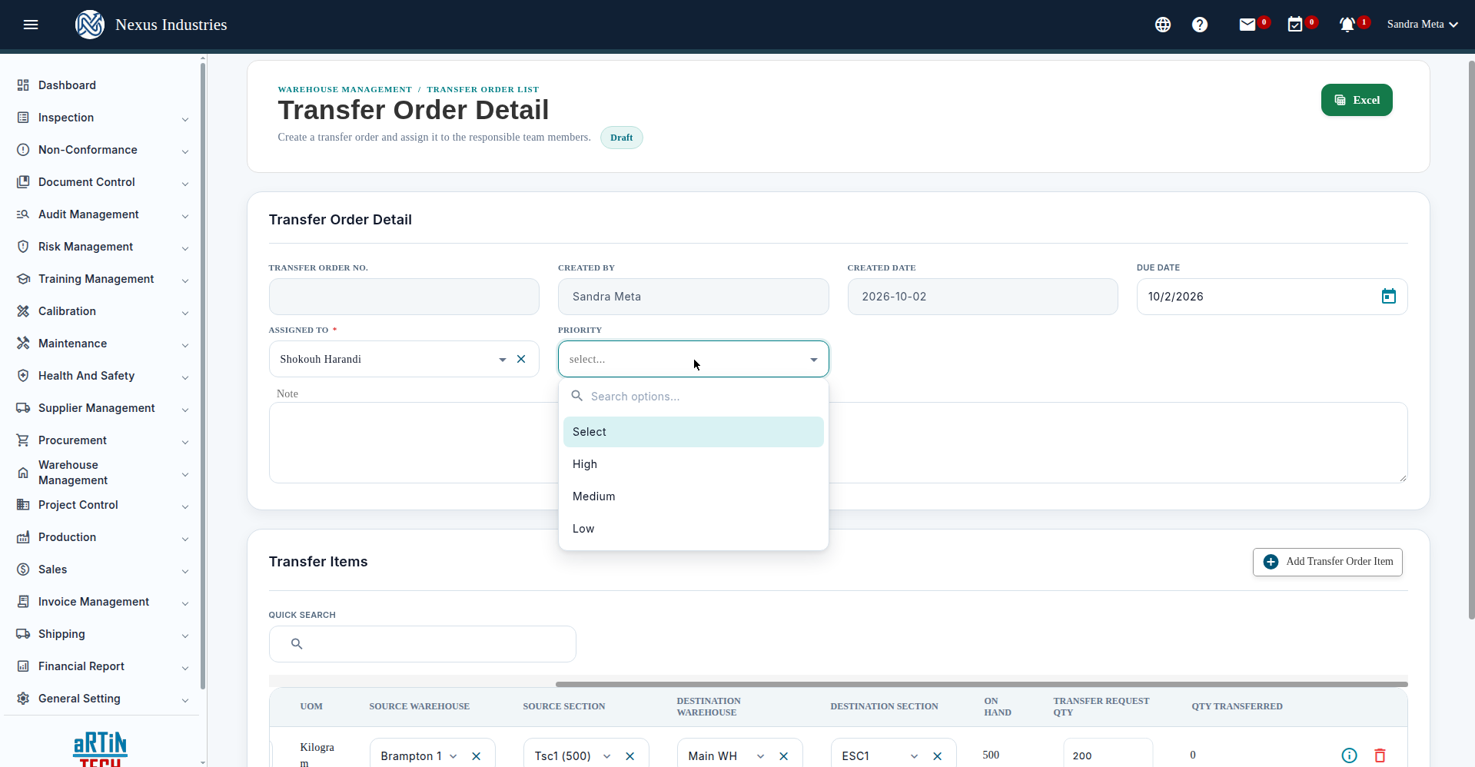The height and width of the screenshot is (767, 1475).
Task: Open Document Control in the sidebar
Action: (86, 182)
